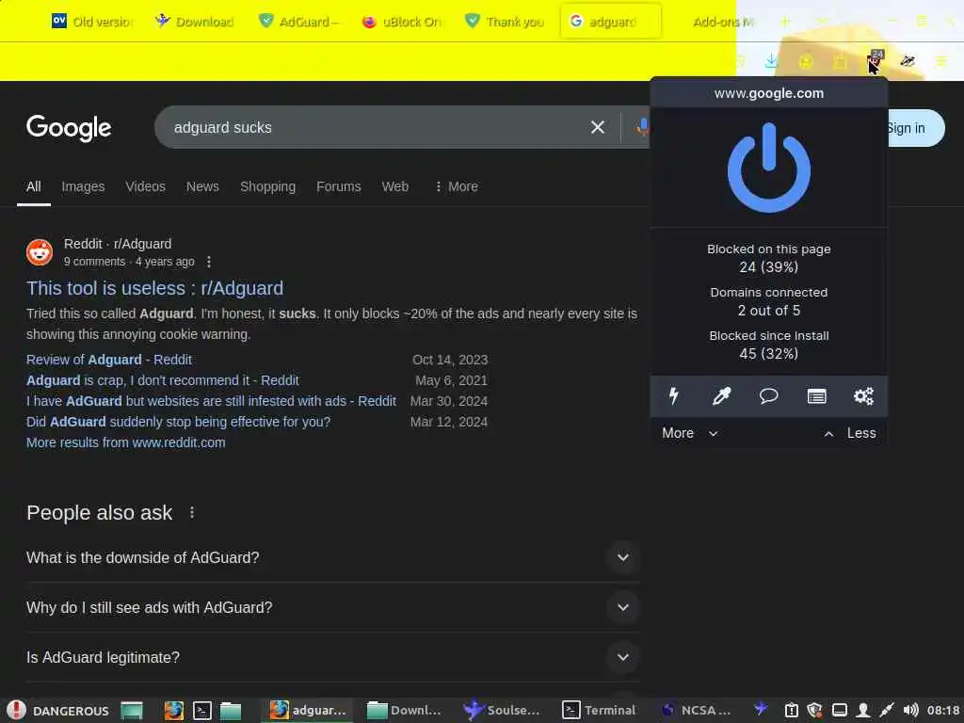Open the News results tab

tap(202, 186)
